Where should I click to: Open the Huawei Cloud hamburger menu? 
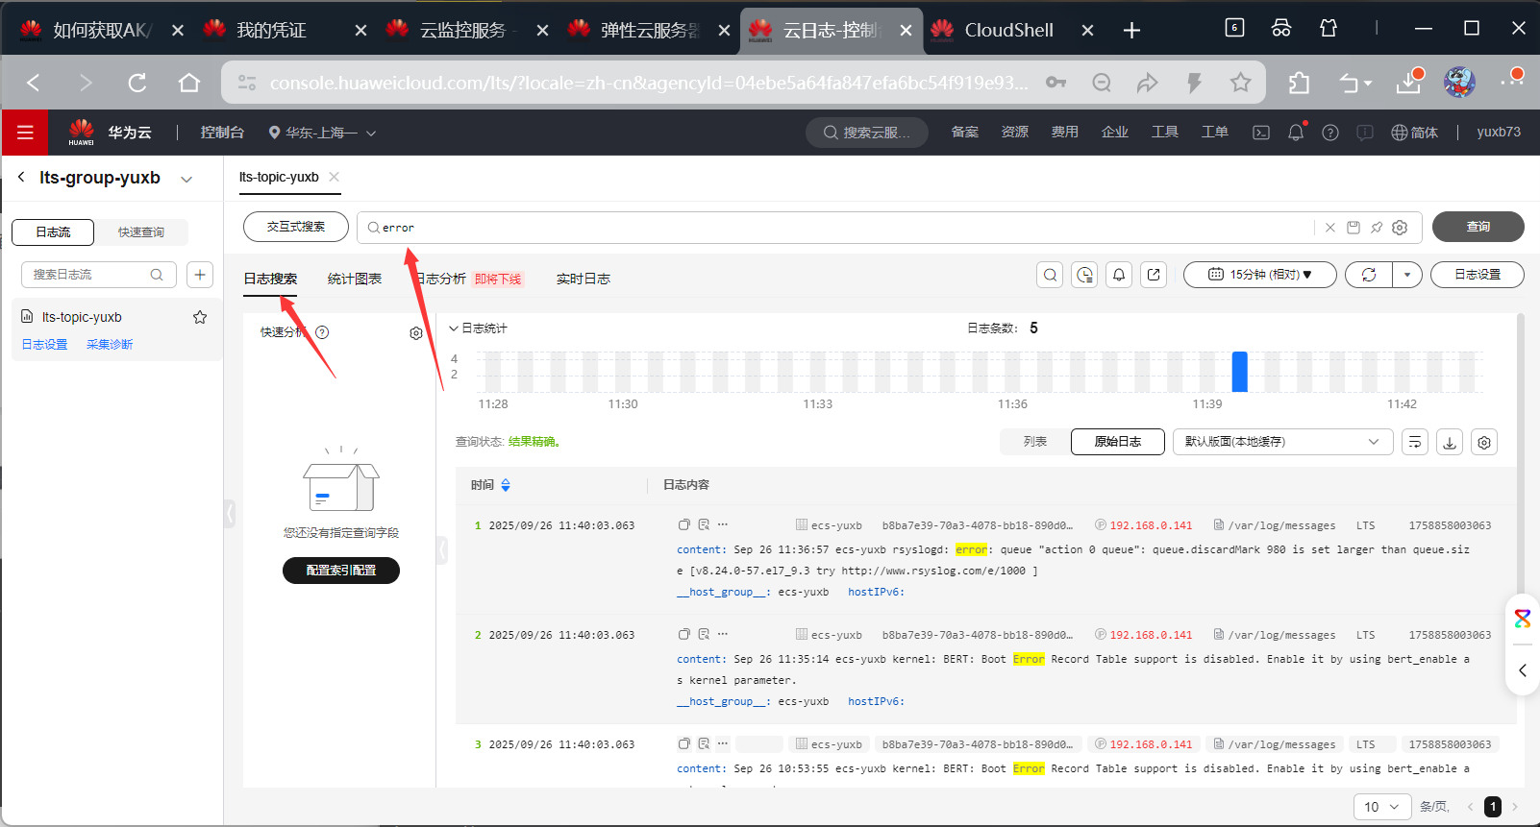point(25,133)
